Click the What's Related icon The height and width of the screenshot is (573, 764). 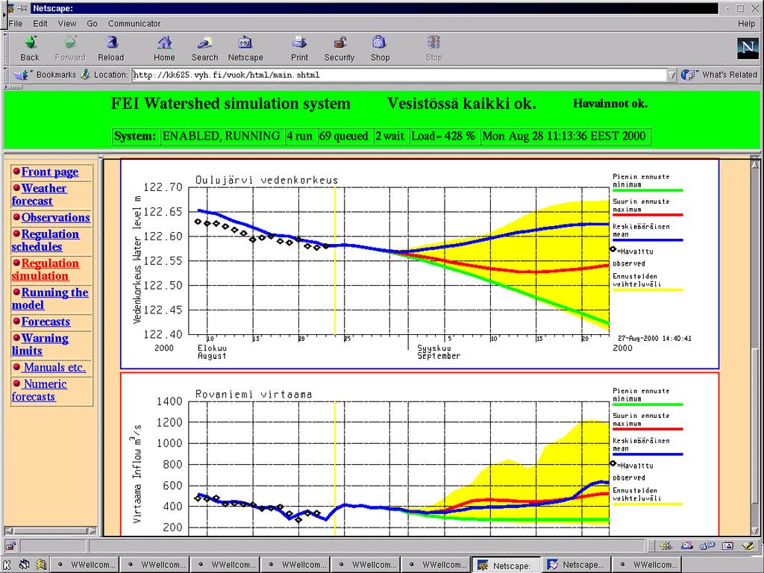(x=688, y=75)
